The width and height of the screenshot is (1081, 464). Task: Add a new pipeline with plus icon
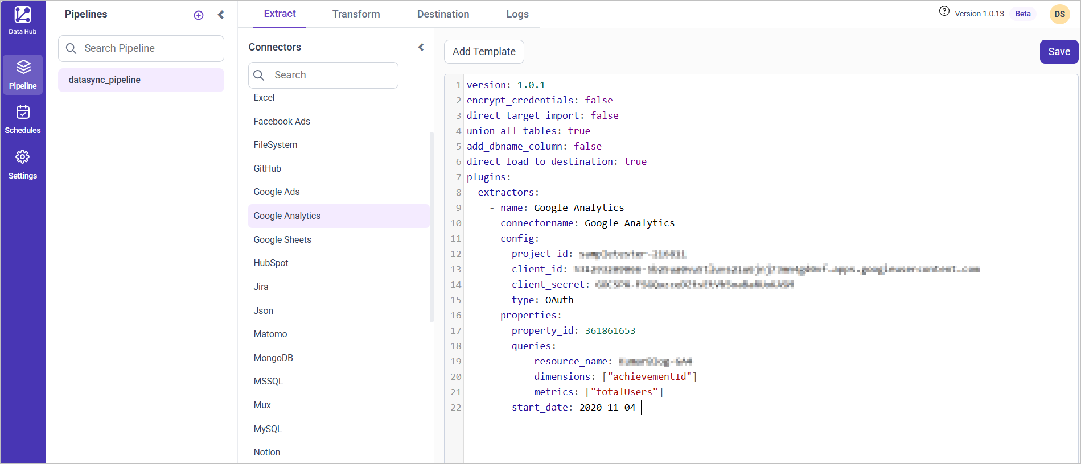(199, 15)
